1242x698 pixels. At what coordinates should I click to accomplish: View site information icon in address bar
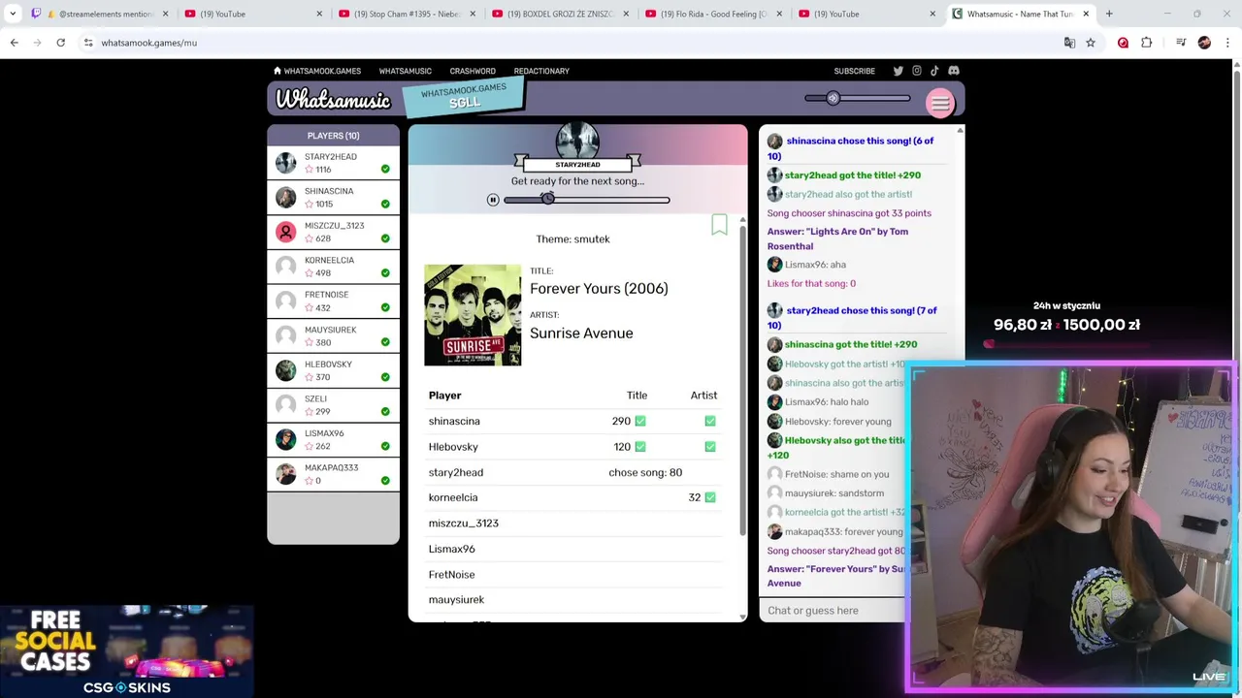click(88, 43)
